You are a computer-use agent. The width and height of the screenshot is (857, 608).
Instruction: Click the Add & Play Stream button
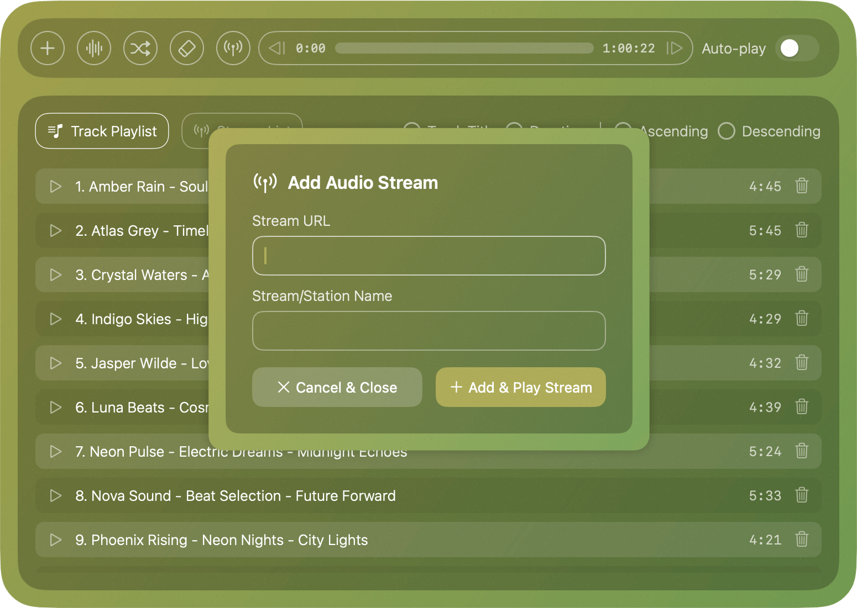[520, 387]
